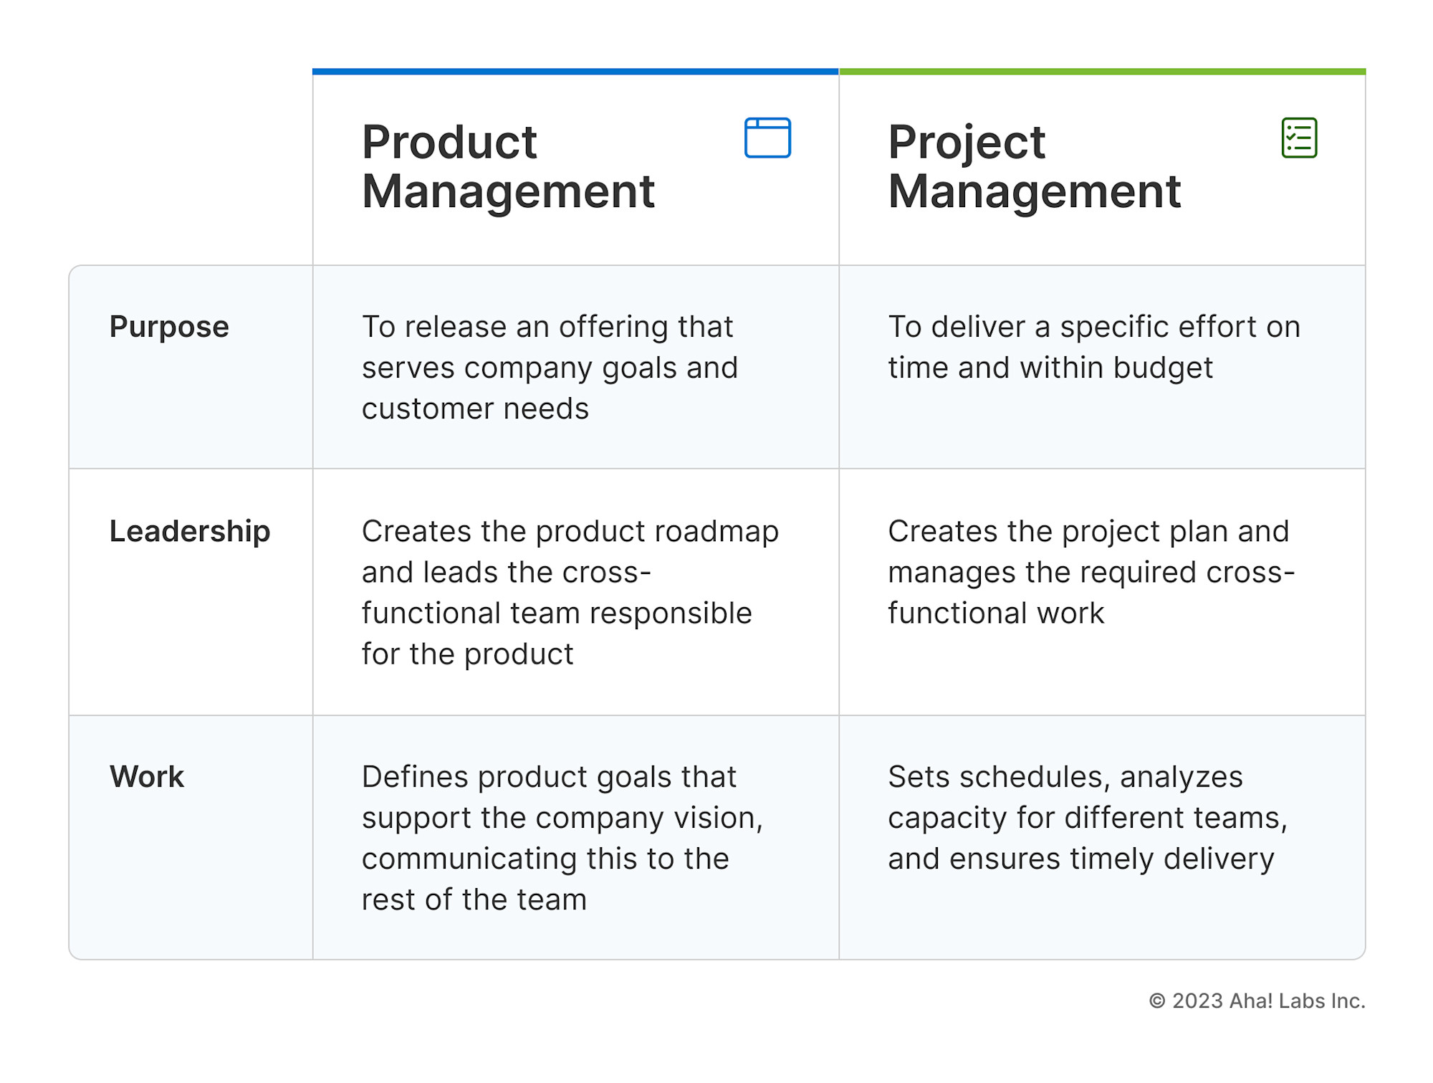The height and width of the screenshot is (1083, 1433).
Task: Click the Leadership row label
Action: click(x=190, y=531)
